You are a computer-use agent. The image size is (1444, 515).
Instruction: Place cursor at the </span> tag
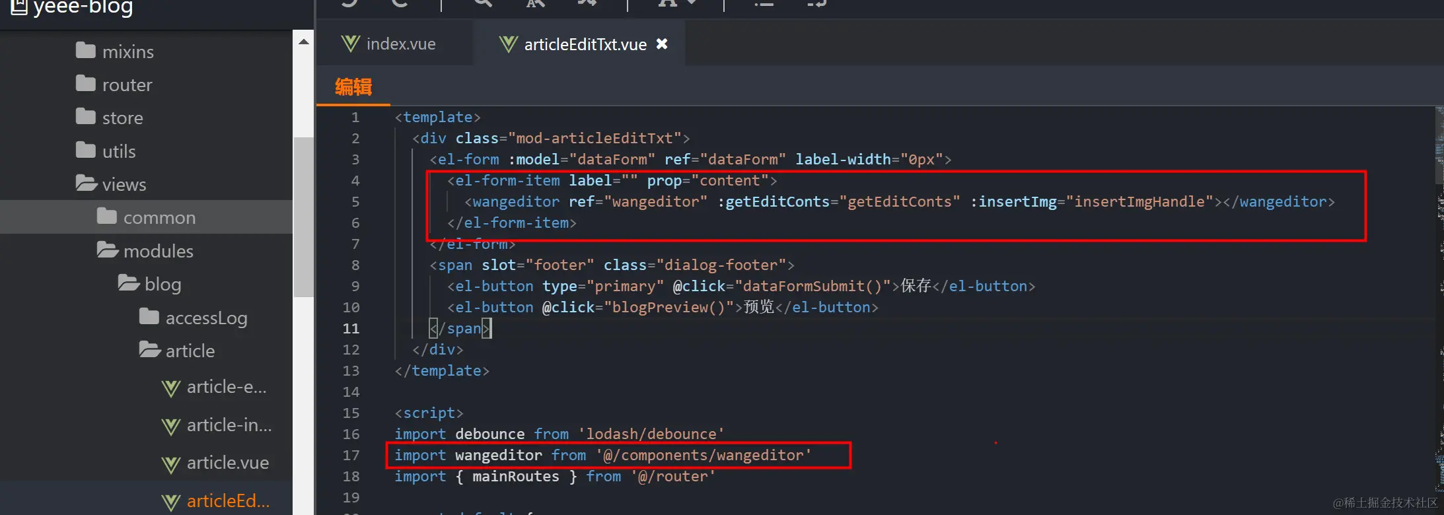(x=460, y=329)
